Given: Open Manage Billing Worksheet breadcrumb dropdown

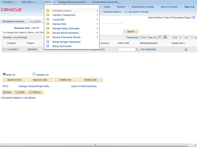Looking at the screenshot, I should click(72, 2).
